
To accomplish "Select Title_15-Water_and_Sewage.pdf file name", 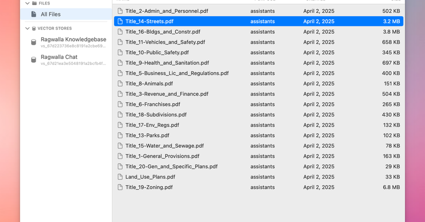I will point(164,146).
